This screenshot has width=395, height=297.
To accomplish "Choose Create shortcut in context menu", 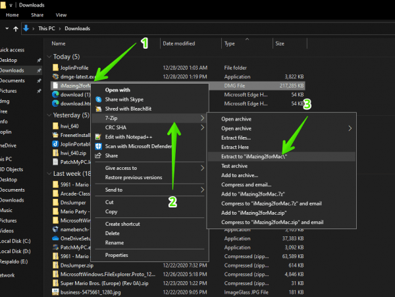I will [149, 224].
